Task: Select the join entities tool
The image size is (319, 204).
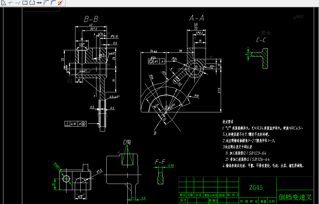Action: pos(39,3)
